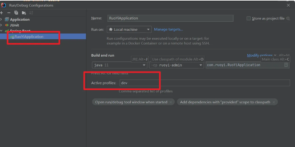Screen dimensions: 295x147
Task: Open the Run on Local machine dropdown
Action: click(x=129, y=29)
